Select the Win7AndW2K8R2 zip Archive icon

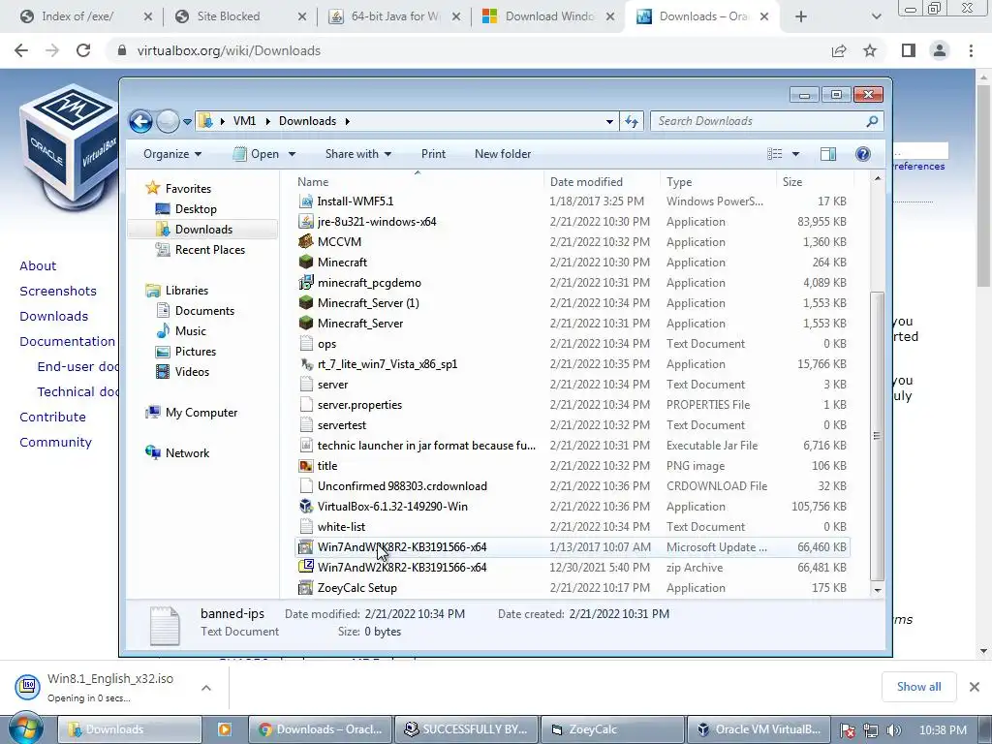pyautogui.click(x=306, y=567)
